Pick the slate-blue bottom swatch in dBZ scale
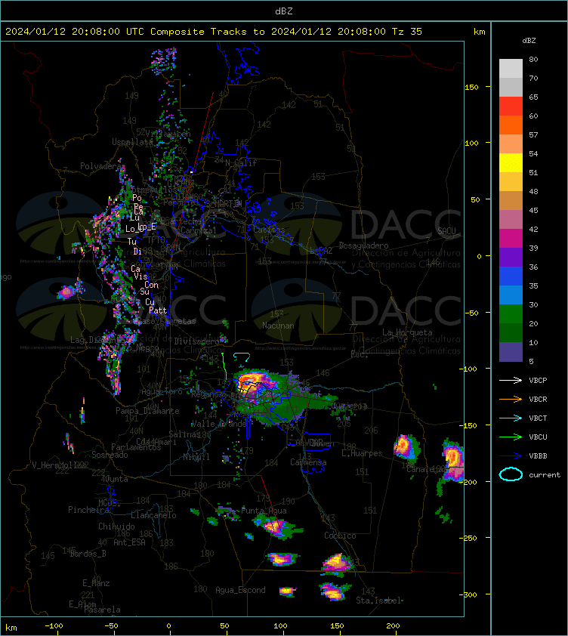 click(511, 352)
